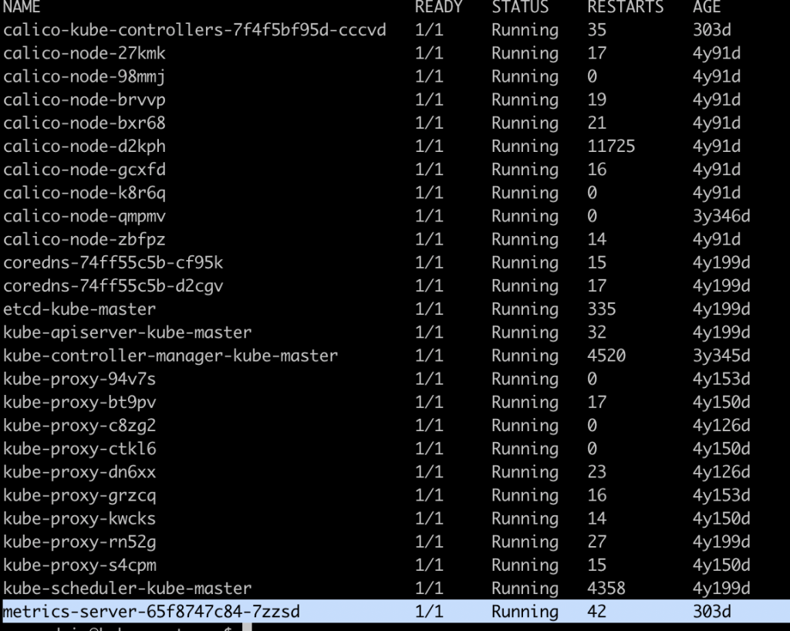790x631 pixels.
Task: Click the 3y345d age value
Action: pos(721,356)
